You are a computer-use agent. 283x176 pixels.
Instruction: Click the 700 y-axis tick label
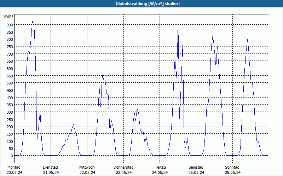10,54
